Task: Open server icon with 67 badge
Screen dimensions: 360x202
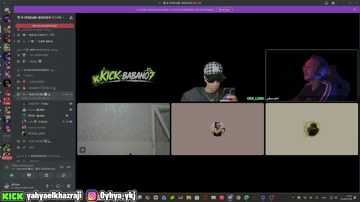Action: tap(7, 147)
